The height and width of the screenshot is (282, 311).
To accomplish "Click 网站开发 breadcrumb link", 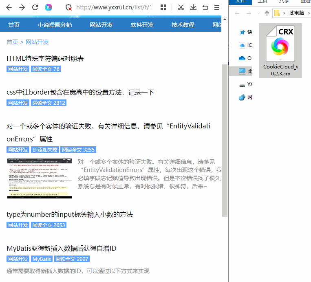I will tap(37, 42).
